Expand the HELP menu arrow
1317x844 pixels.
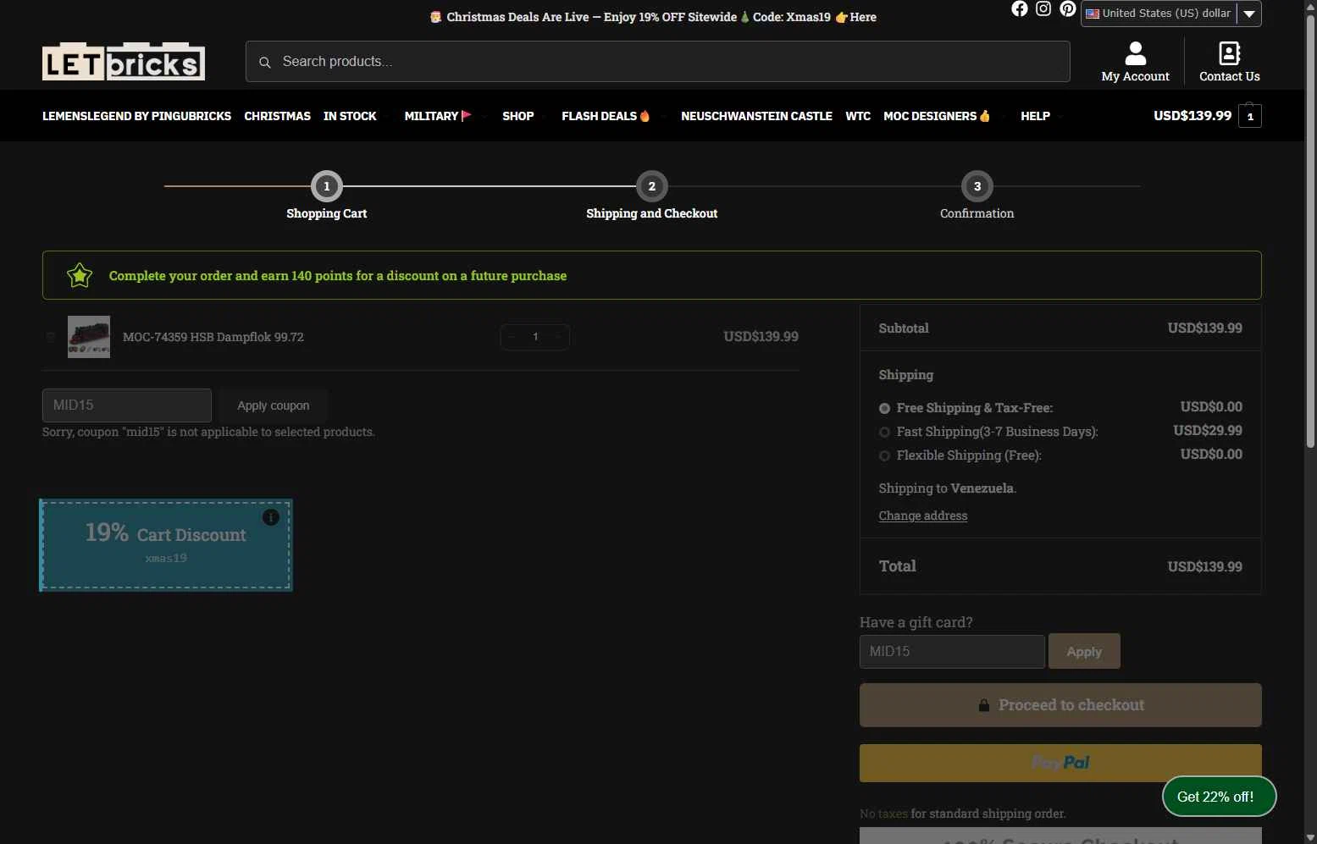[x=1060, y=116]
